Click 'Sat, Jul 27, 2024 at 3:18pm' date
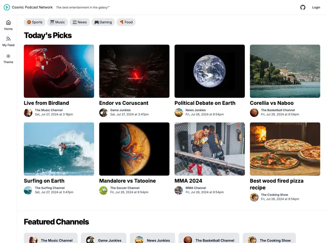 tap(54, 114)
